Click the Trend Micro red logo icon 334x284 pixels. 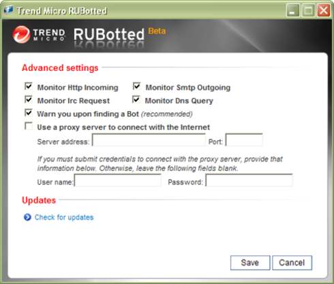pyautogui.click(x=21, y=35)
